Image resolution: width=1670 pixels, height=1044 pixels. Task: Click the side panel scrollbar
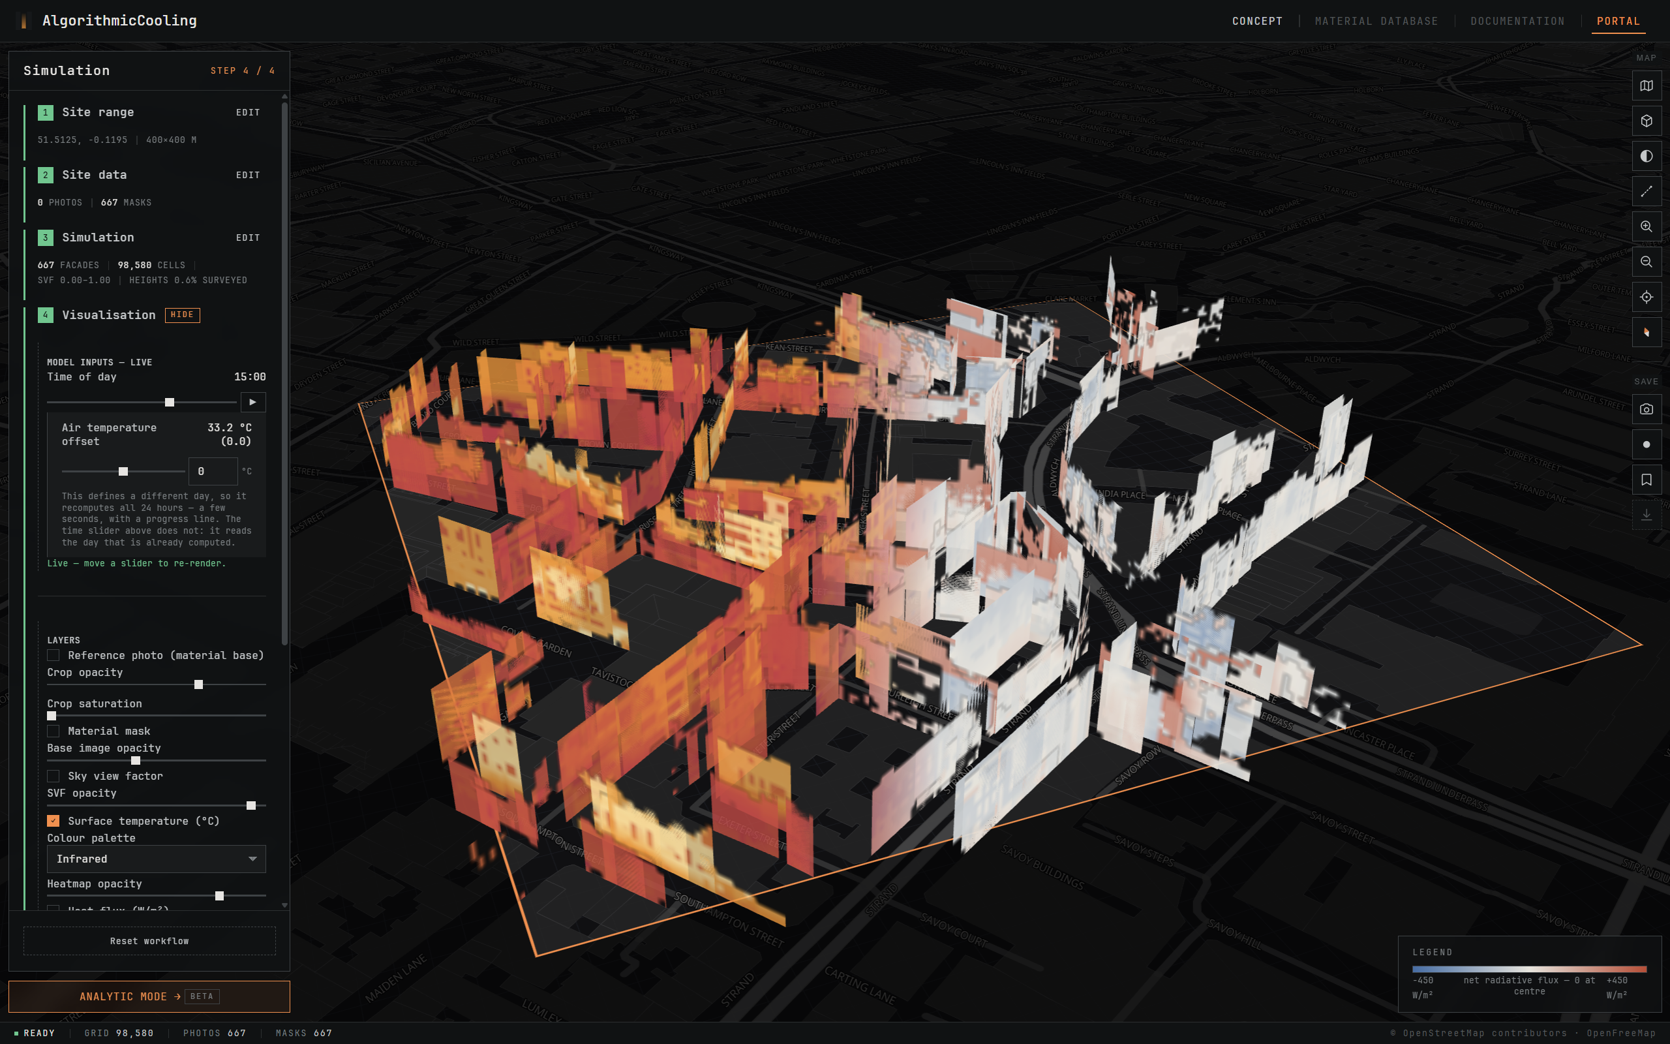284,375
